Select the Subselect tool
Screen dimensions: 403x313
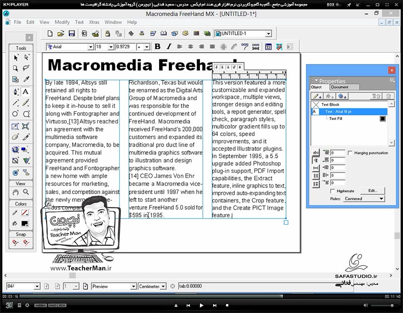click(x=26, y=57)
